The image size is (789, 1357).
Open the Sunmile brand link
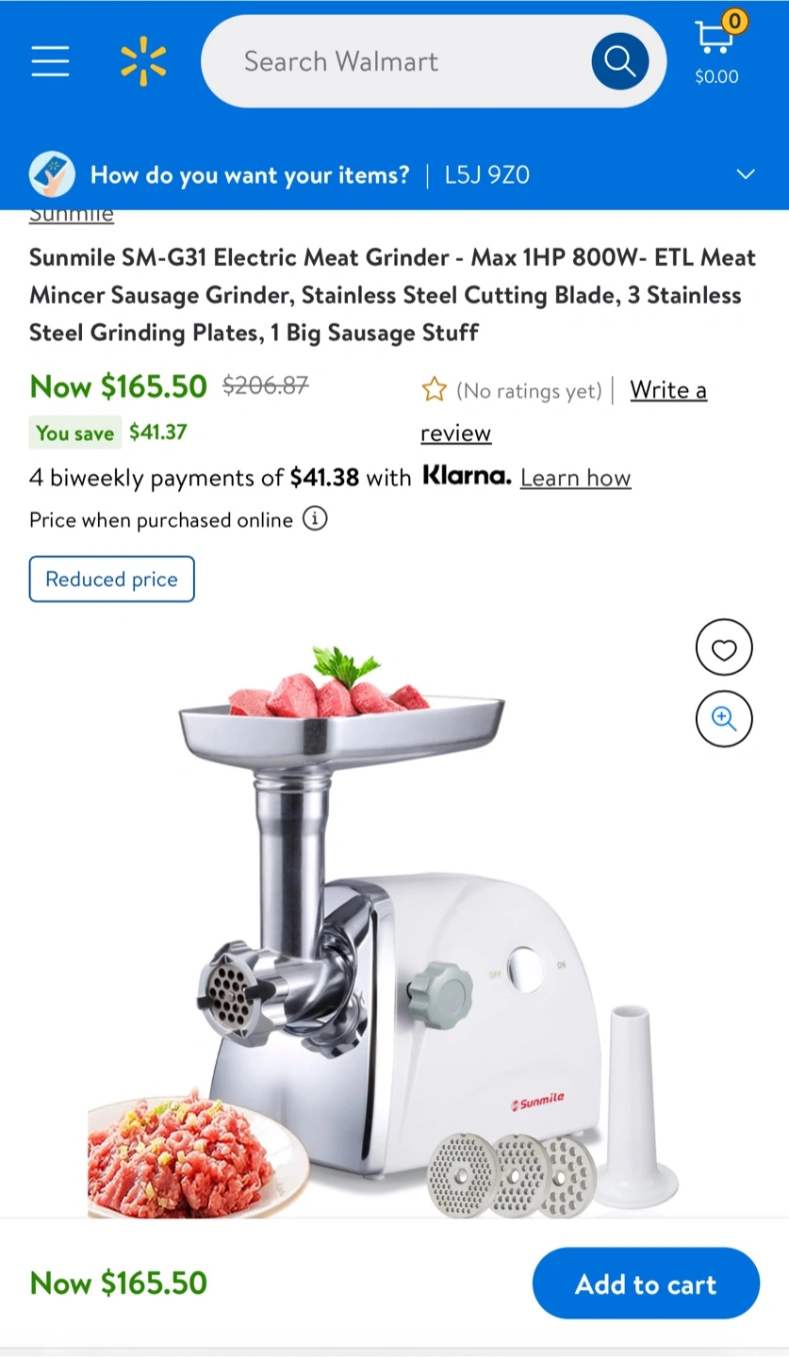[72, 215]
